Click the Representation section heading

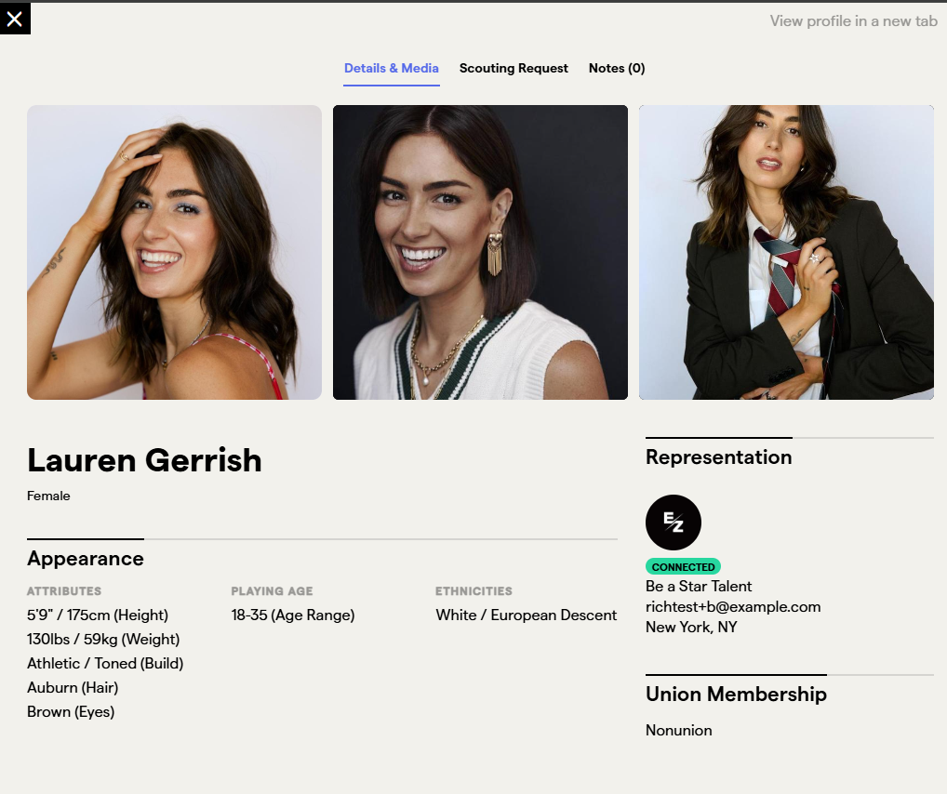[719, 457]
